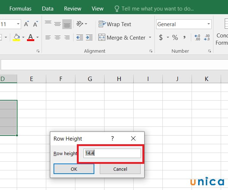
Task: Click the Comma Style icon
Action: pyautogui.click(x=184, y=37)
